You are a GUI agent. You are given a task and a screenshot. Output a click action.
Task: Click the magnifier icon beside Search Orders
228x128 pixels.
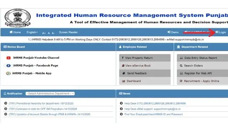pos(181,66)
